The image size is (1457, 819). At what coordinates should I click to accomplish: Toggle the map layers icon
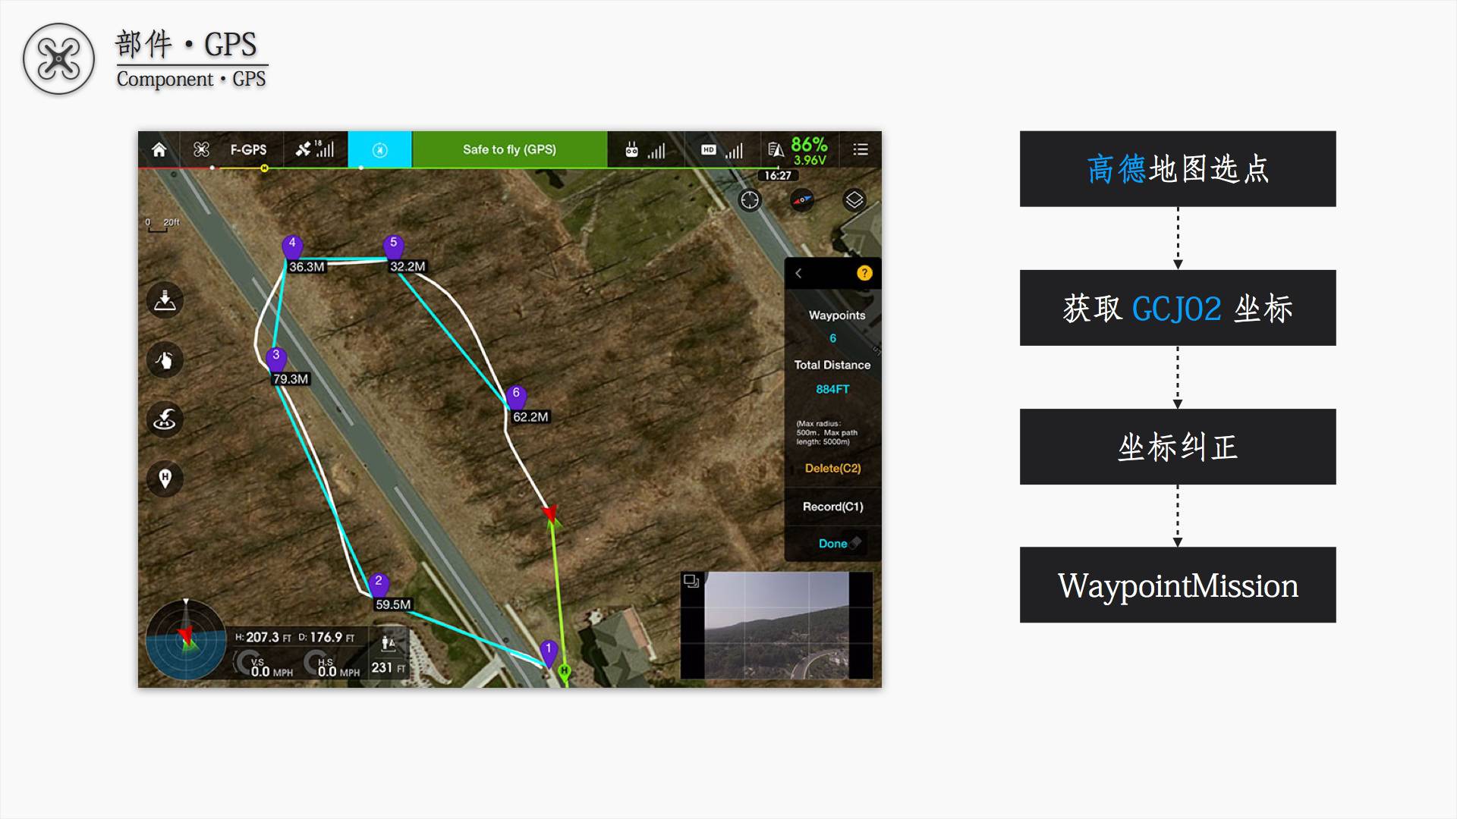854,199
